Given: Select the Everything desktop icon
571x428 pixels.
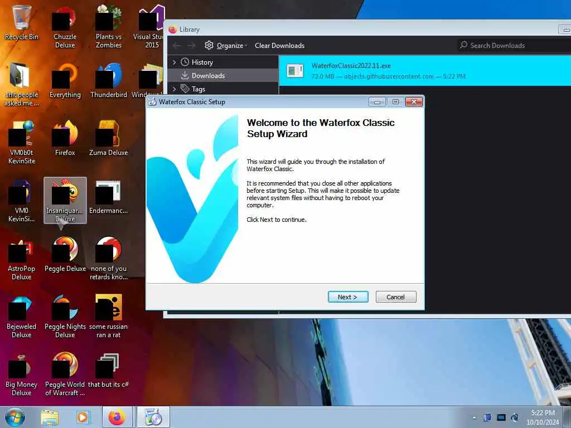Looking at the screenshot, I should coord(65,81).
